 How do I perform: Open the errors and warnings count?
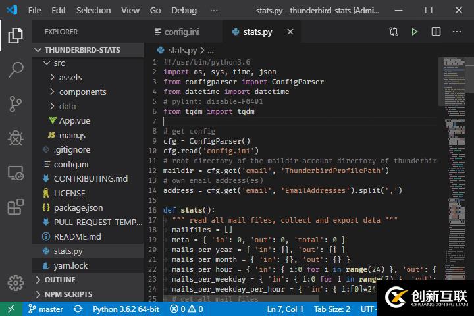pos(186,309)
